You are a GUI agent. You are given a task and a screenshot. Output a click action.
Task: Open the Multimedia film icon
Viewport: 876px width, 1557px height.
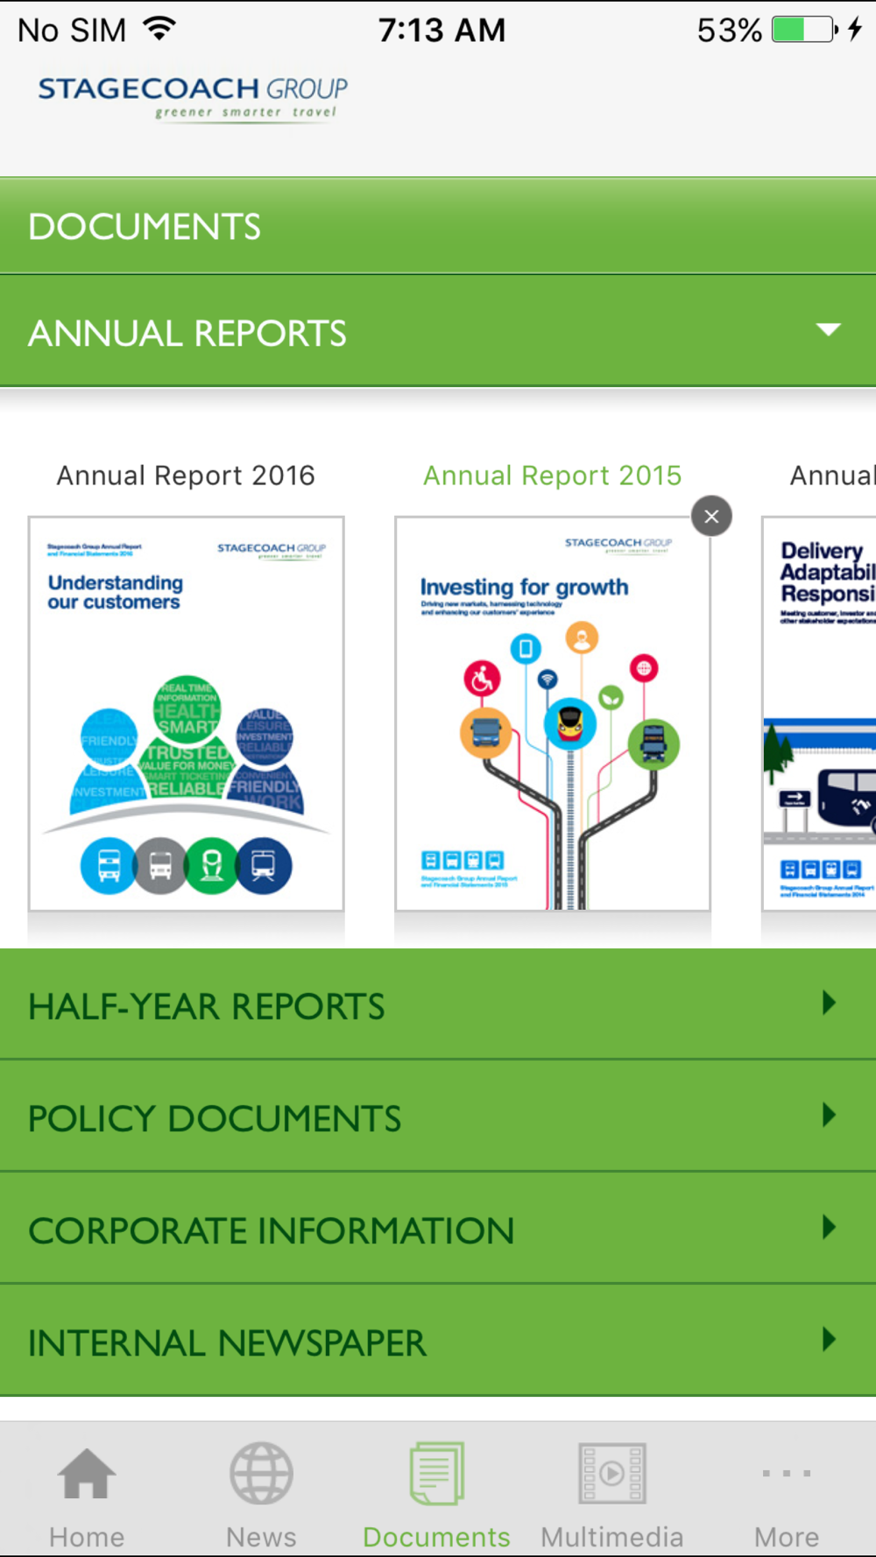tap(612, 1473)
